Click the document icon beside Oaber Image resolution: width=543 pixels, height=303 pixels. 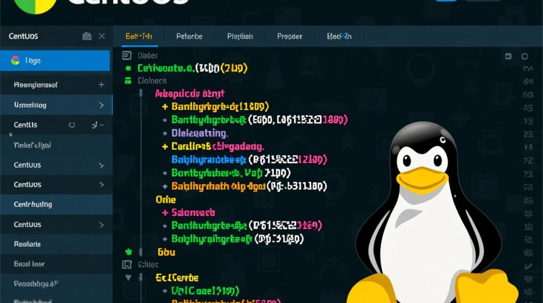(127, 56)
